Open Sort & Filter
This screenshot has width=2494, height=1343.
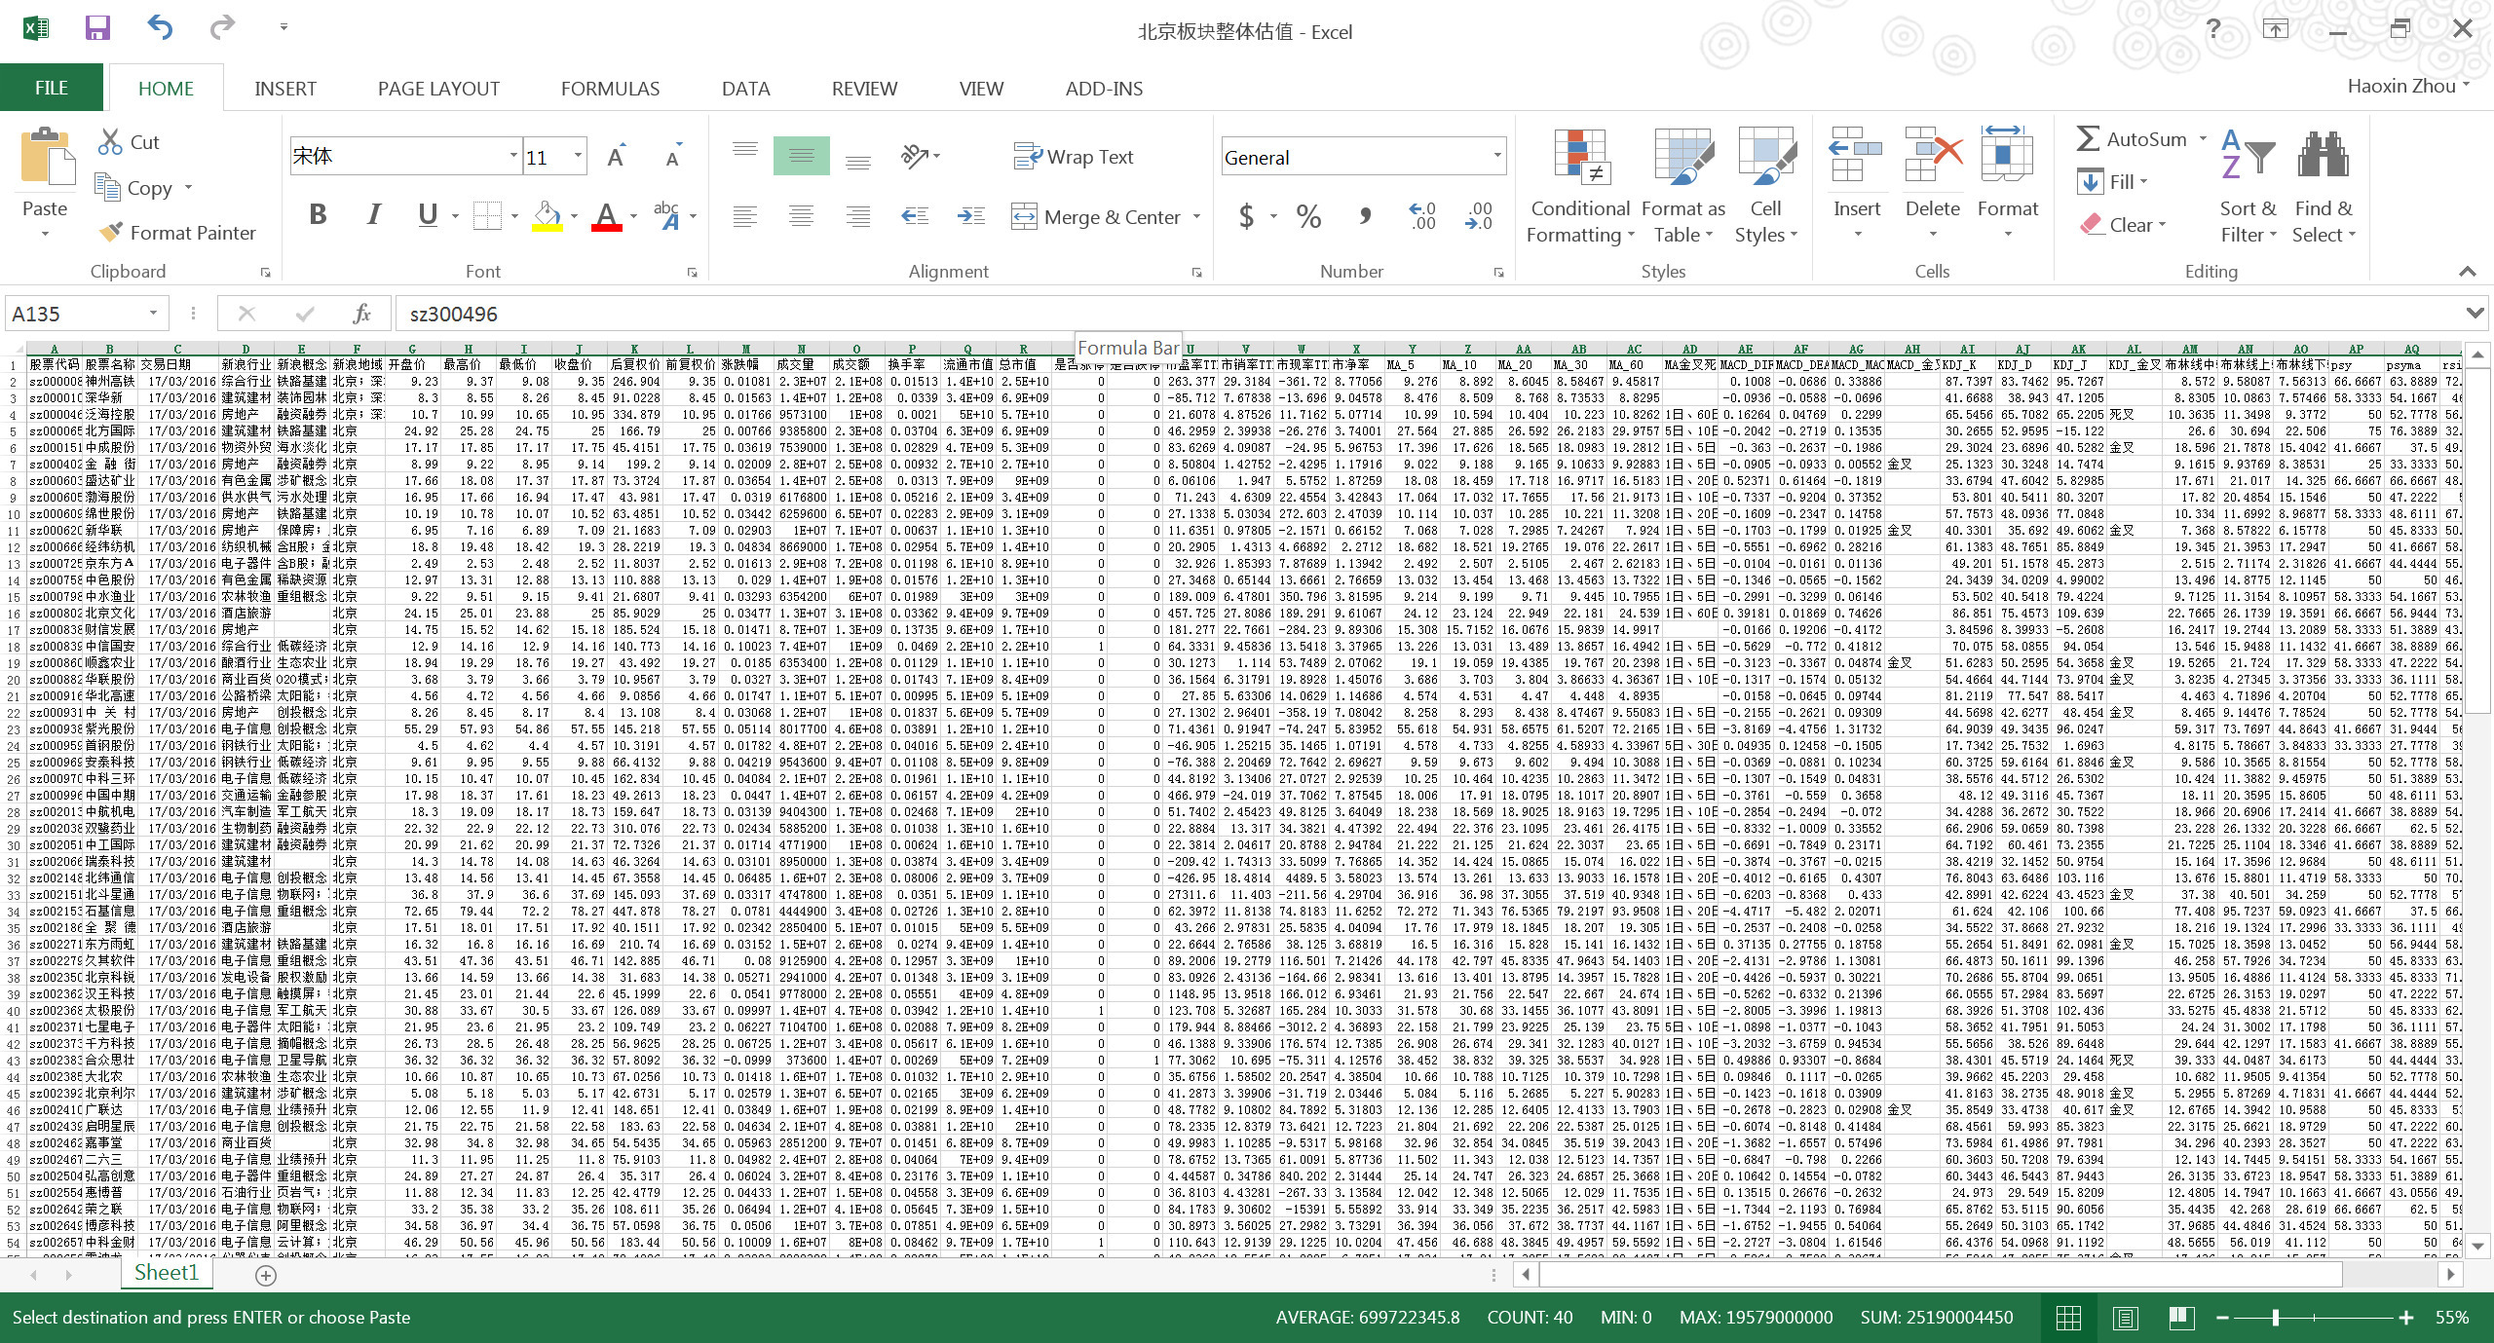(2248, 185)
